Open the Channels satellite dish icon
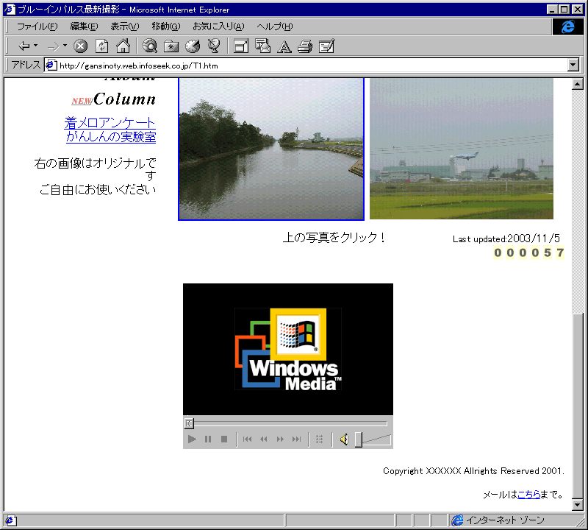Image resolution: width=588 pixels, height=530 pixels. (x=214, y=46)
